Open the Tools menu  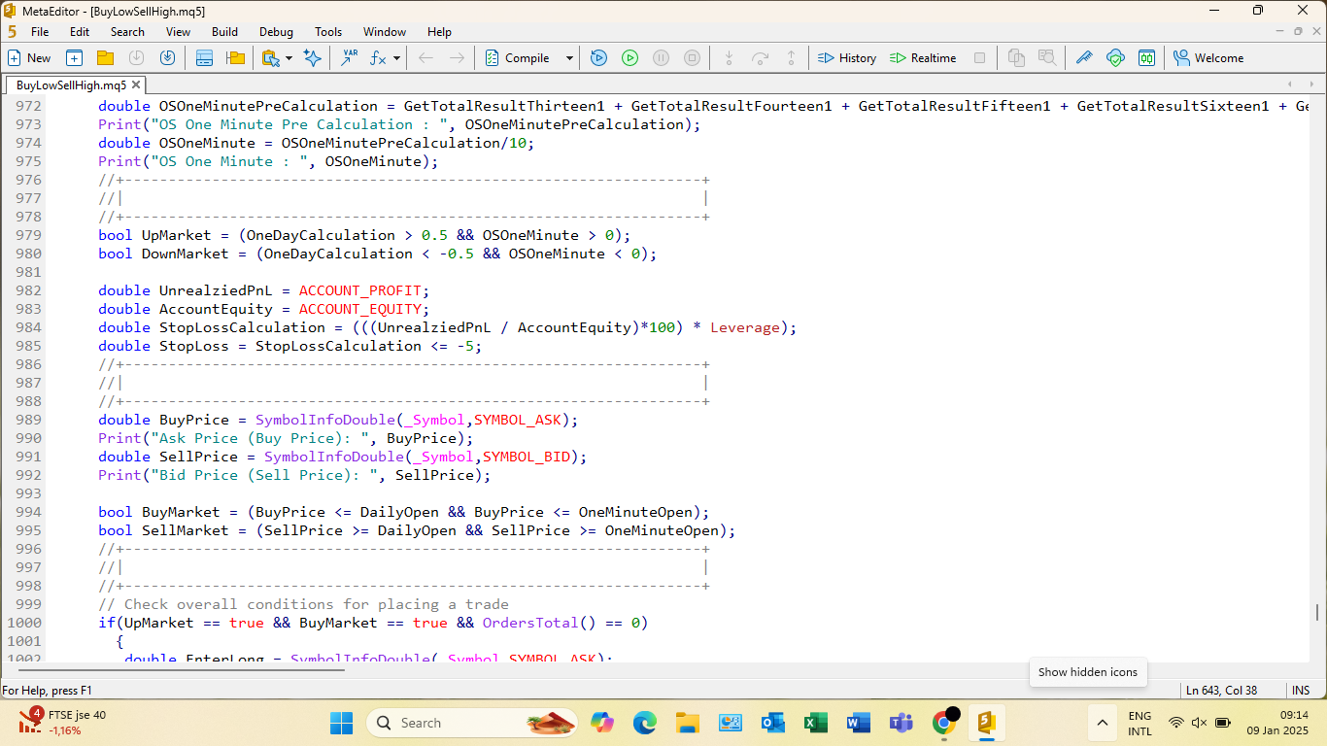(x=328, y=32)
